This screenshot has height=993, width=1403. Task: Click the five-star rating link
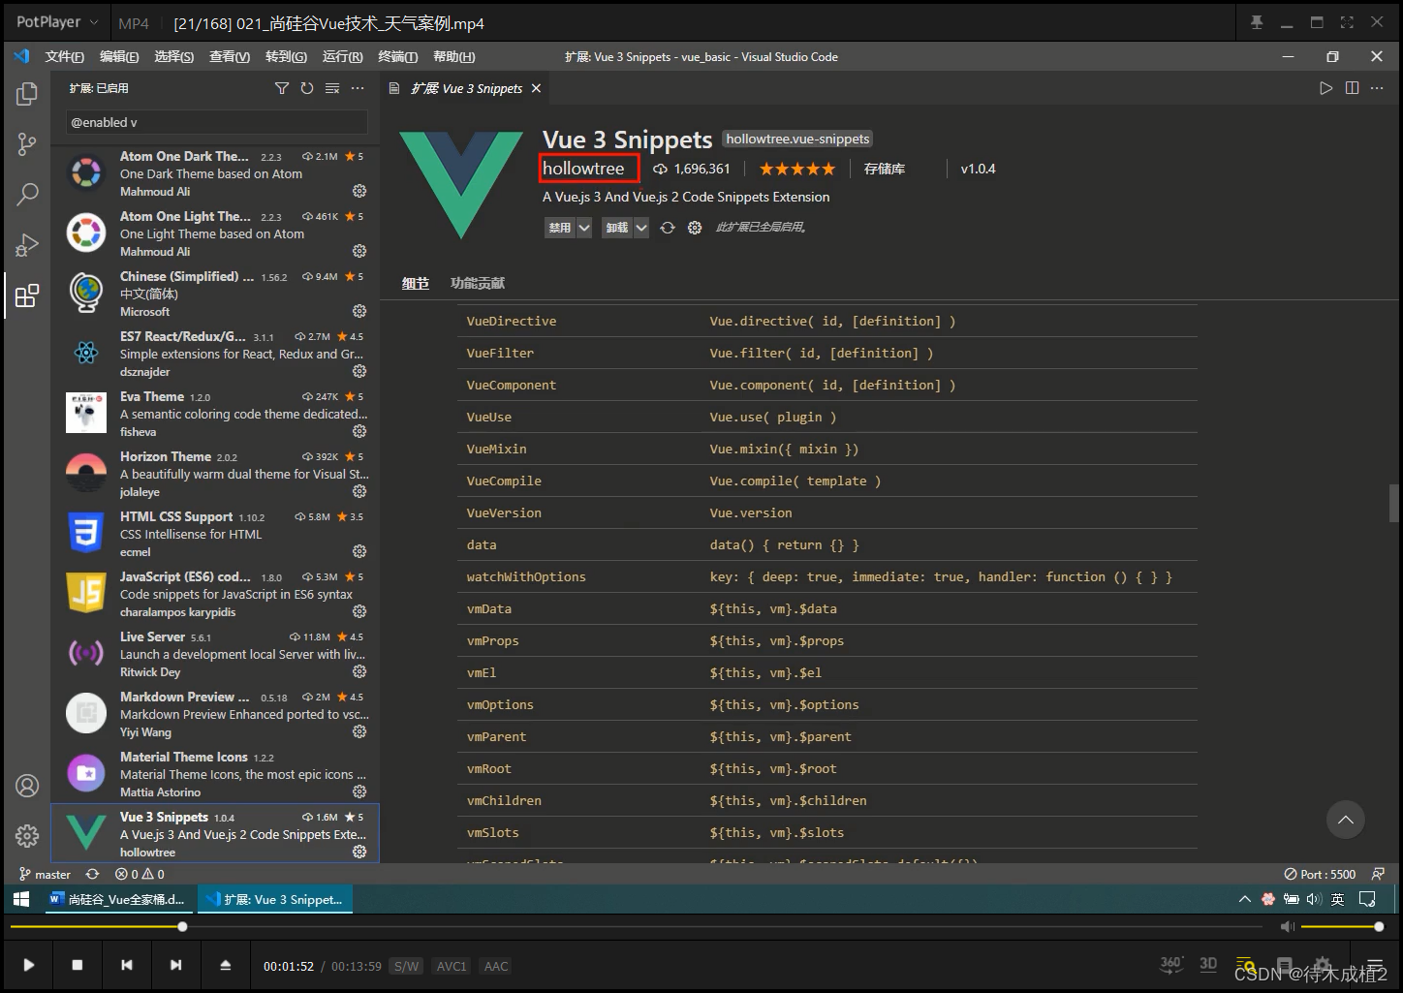point(796,169)
